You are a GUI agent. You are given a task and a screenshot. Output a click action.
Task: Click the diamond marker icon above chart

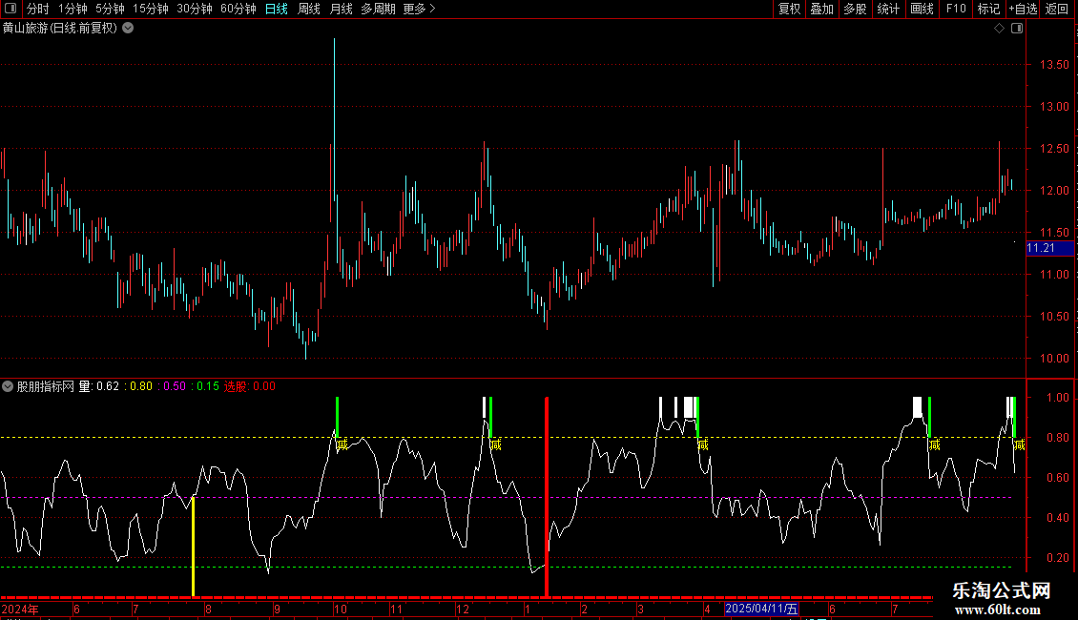[1000, 29]
